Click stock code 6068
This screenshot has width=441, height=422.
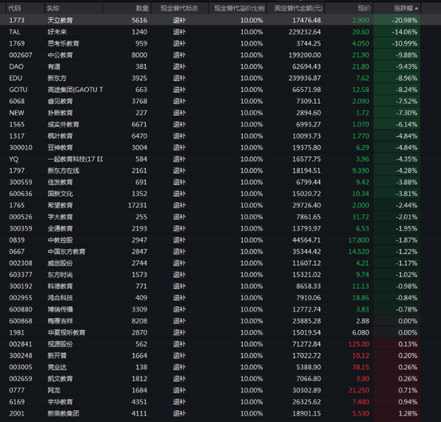point(17,101)
